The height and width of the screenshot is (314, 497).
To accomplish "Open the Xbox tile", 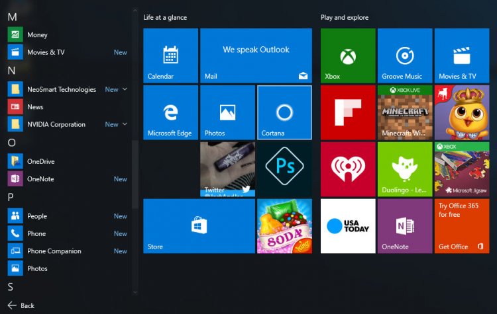I will point(348,56).
